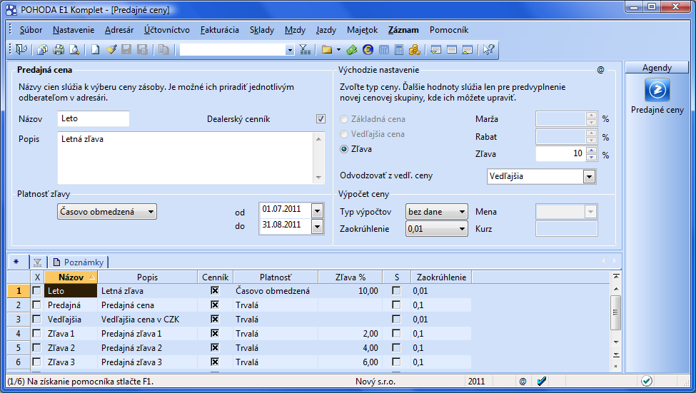
Task: Open the second calculator icon
Action: click(x=399, y=50)
